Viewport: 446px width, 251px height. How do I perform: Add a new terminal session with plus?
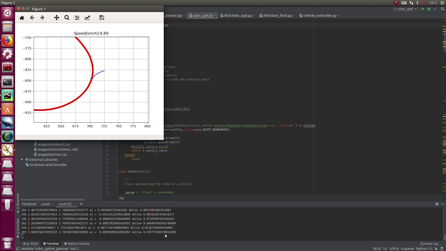coord(81,204)
